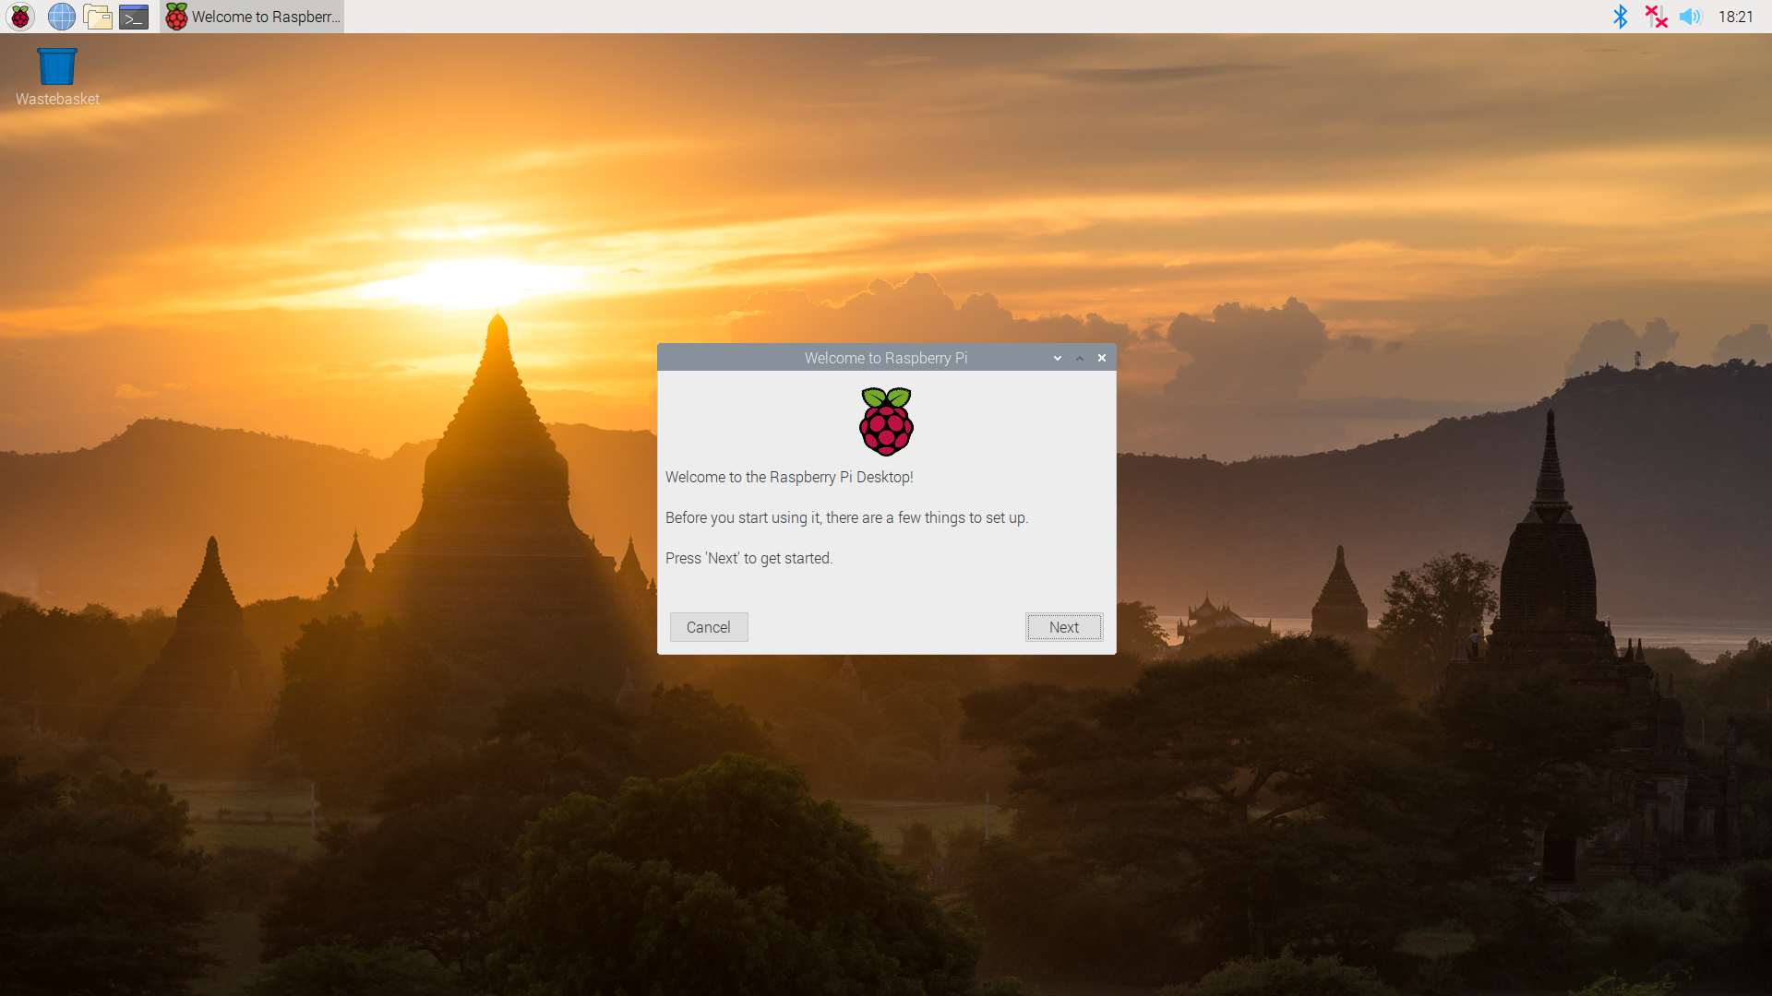Click the network connection icon
This screenshot has width=1772, height=996.
coord(1658,16)
